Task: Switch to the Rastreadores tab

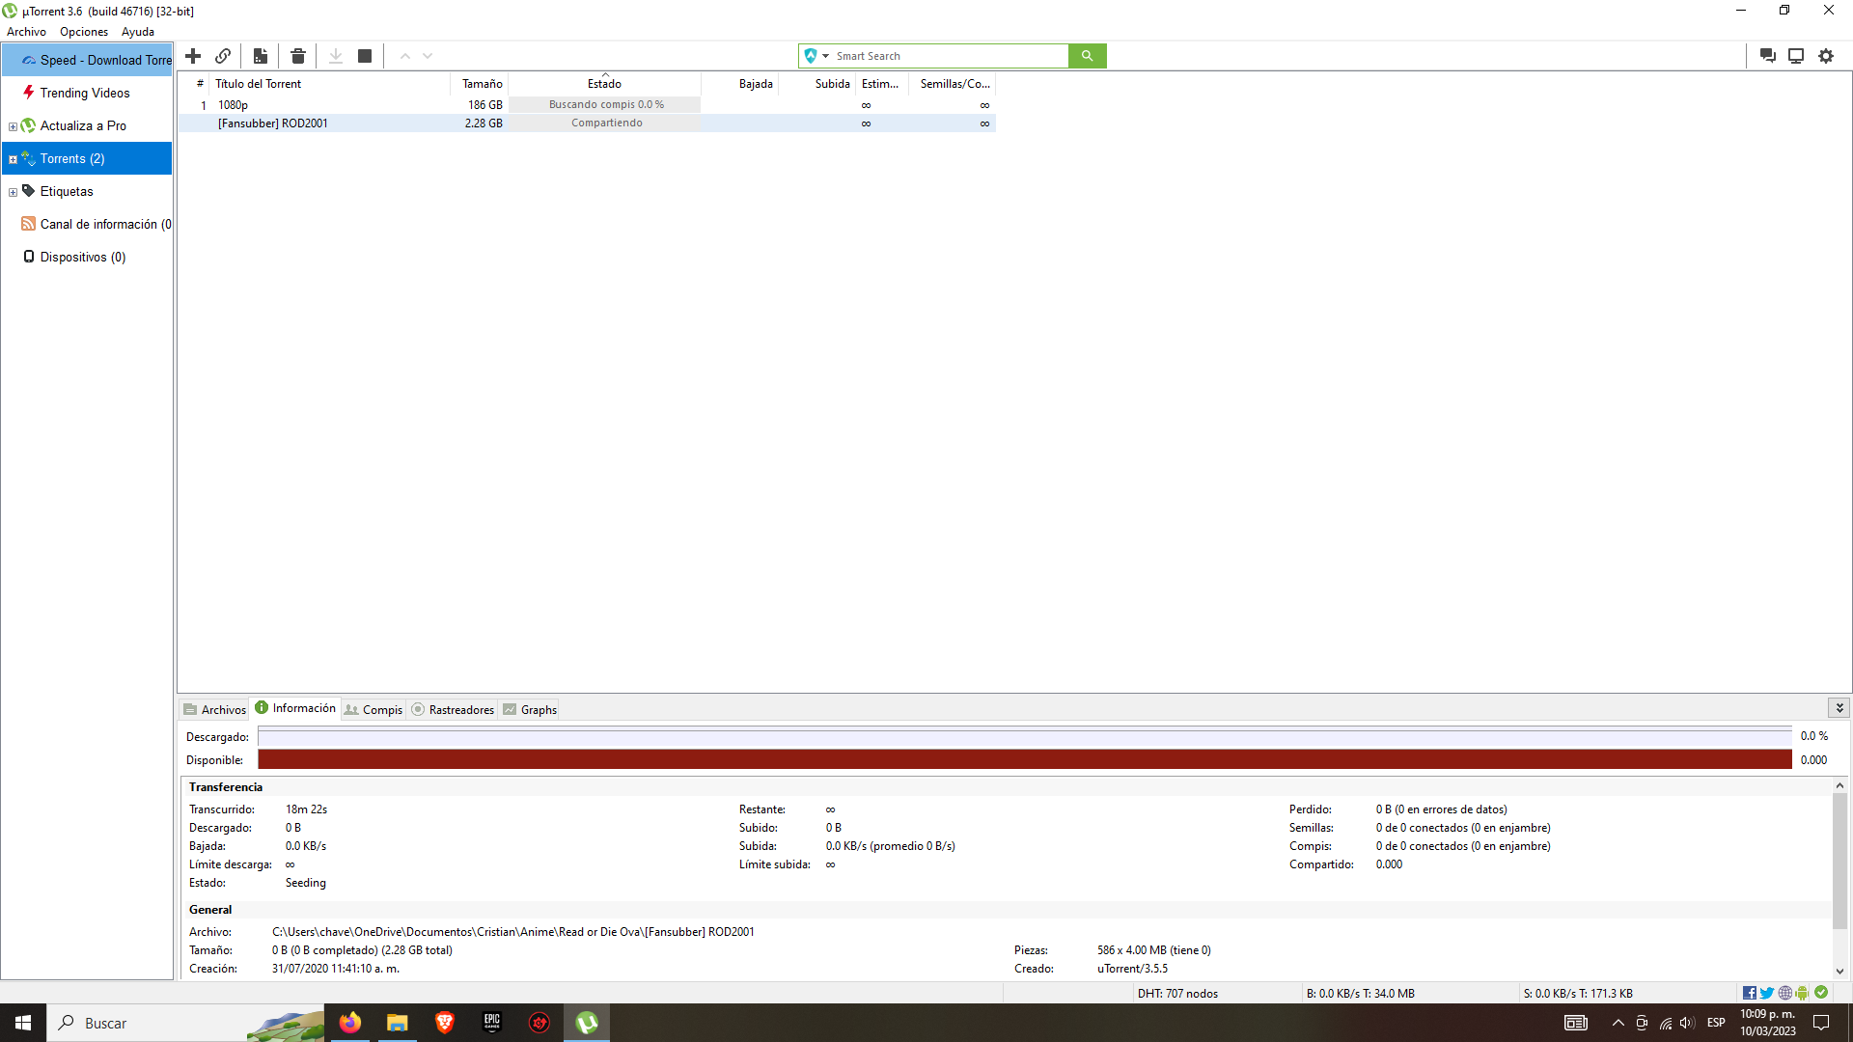Action: [453, 709]
